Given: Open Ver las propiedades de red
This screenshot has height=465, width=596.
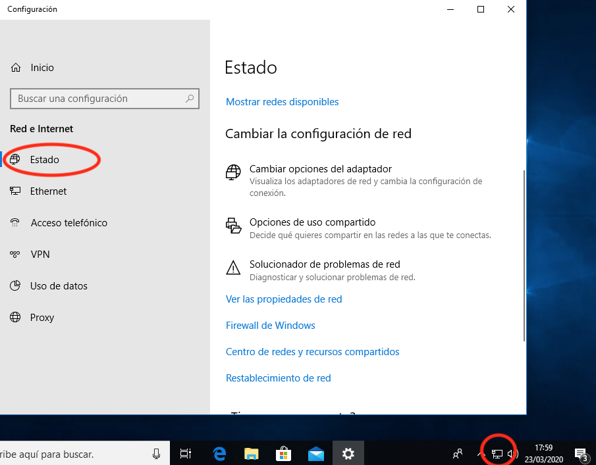Looking at the screenshot, I should [284, 299].
